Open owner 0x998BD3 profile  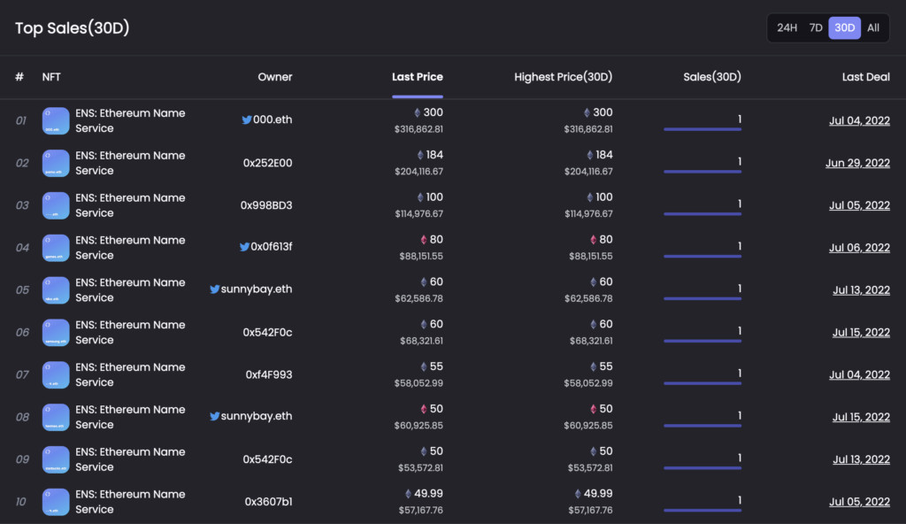click(266, 205)
